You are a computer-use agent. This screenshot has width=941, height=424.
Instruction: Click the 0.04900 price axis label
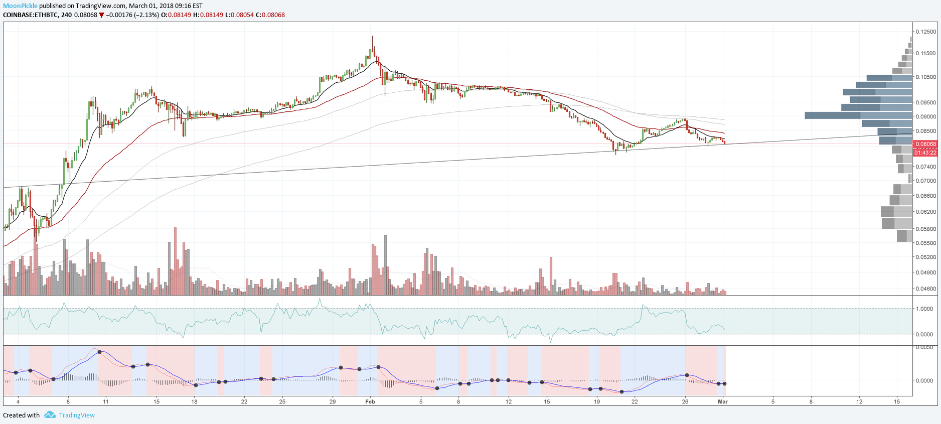pyautogui.click(x=926, y=273)
